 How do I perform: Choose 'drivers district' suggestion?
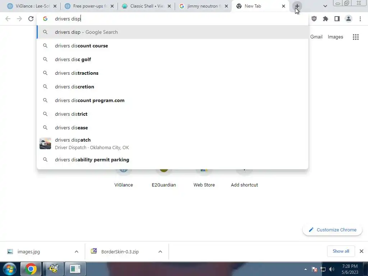172,114
